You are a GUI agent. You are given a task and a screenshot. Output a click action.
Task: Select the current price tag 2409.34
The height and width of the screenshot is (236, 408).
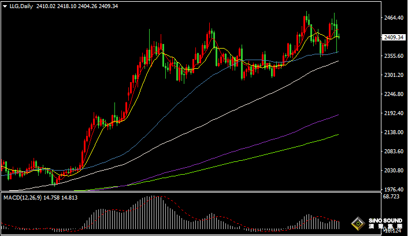[393, 38]
